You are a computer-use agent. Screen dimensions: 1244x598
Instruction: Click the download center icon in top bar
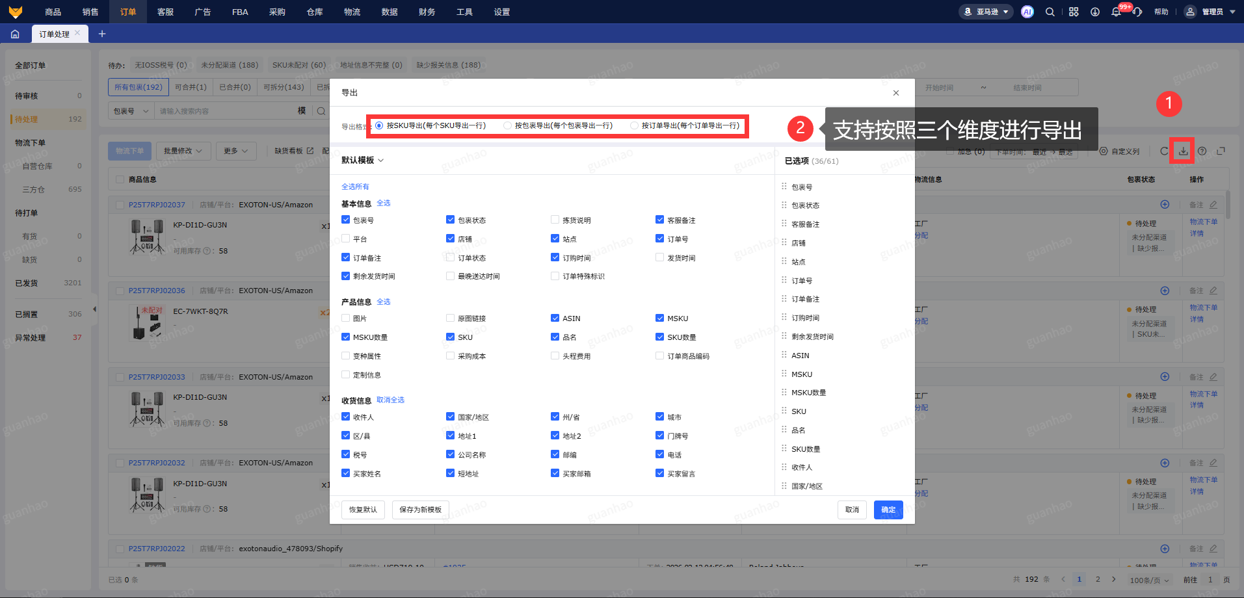coord(1095,12)
